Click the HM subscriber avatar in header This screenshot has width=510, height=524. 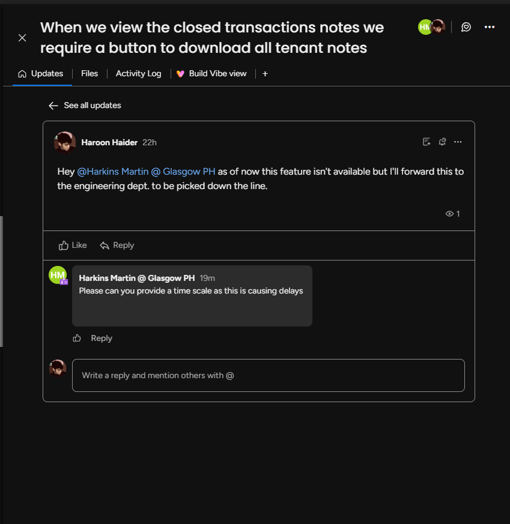pyautogui.click(x=425, y=27)
